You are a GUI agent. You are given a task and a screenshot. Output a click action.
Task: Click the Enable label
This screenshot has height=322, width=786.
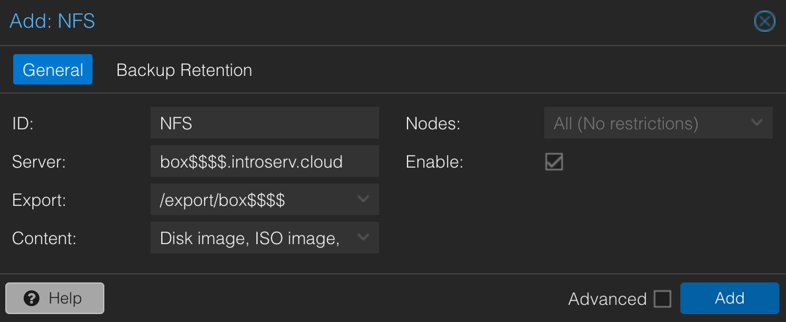point(434,162)
